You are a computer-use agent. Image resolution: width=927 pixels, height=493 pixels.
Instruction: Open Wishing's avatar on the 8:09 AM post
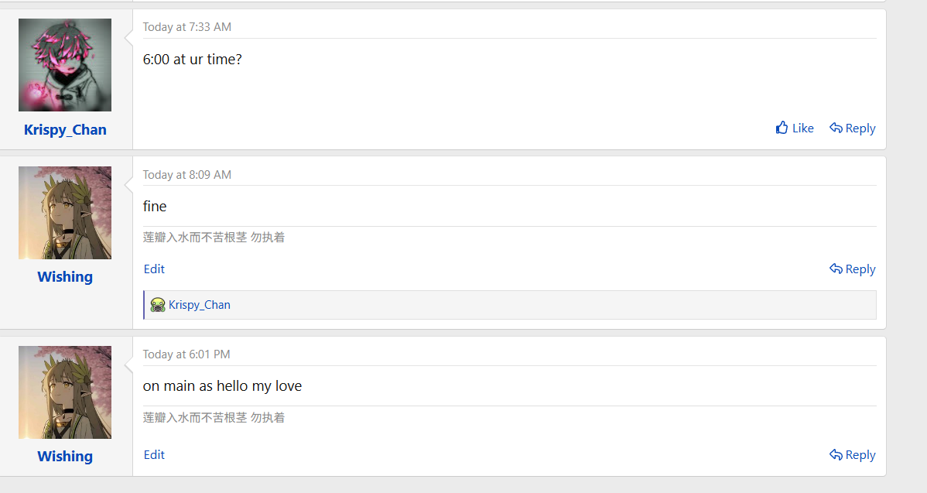[x=65, y=213]
